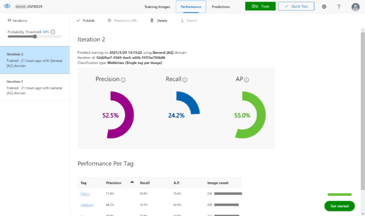The width and height of the screenshot is (365, 216).
Task: Delete the iteration using trash icon
Action: pos(152,21)
